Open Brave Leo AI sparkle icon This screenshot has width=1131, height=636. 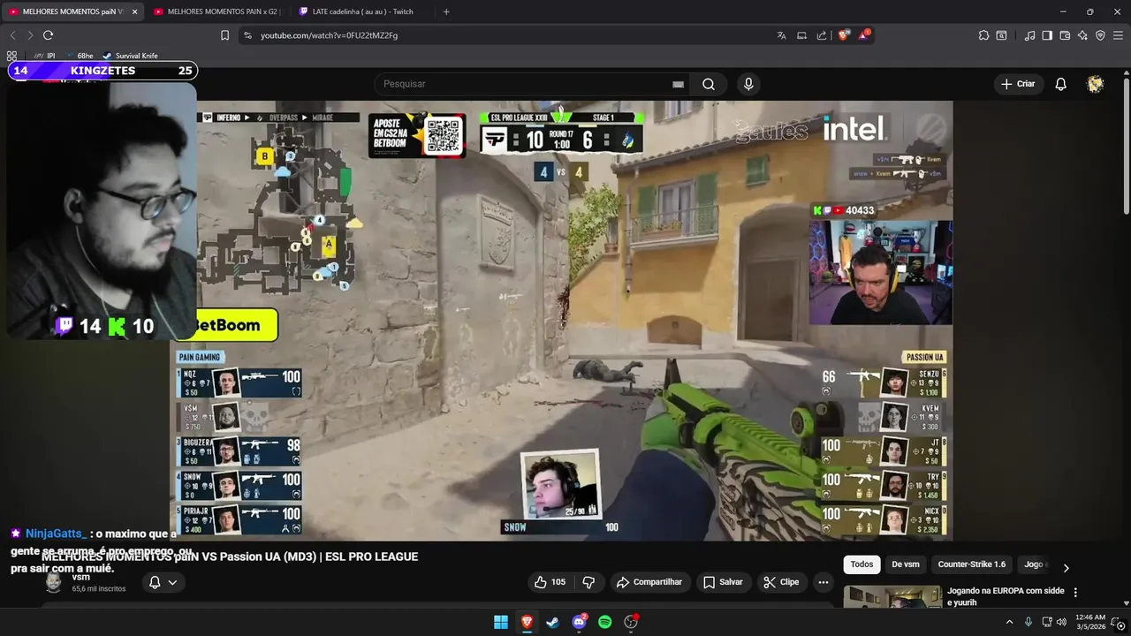(1082, 35)
